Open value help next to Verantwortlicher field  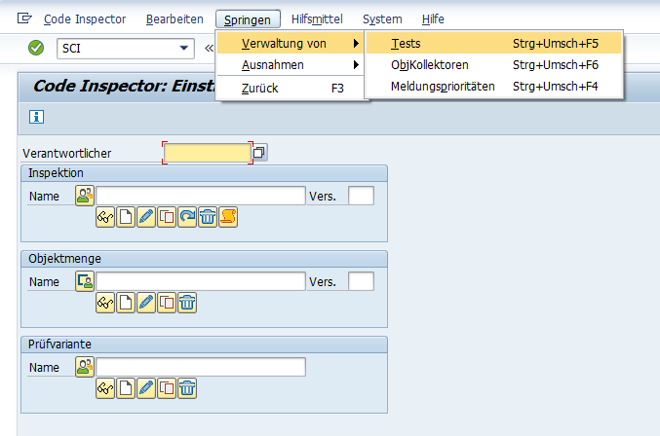[259, 153]
